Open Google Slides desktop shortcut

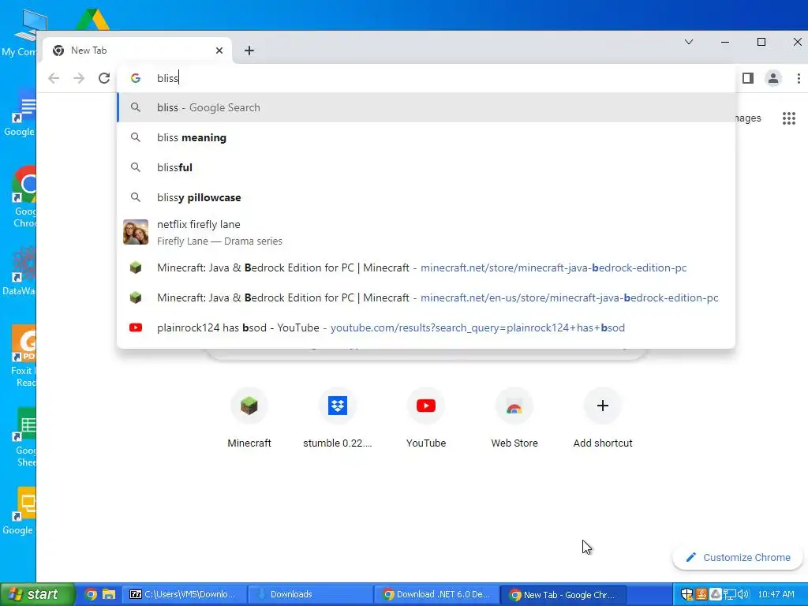pos(20,511)
